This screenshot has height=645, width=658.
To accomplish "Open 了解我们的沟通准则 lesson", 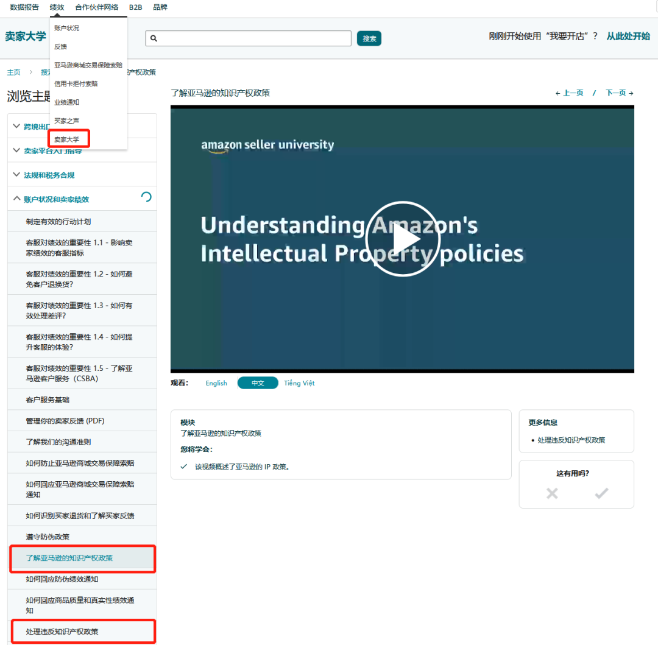I will pyautogui.click(x=82, y=442).
